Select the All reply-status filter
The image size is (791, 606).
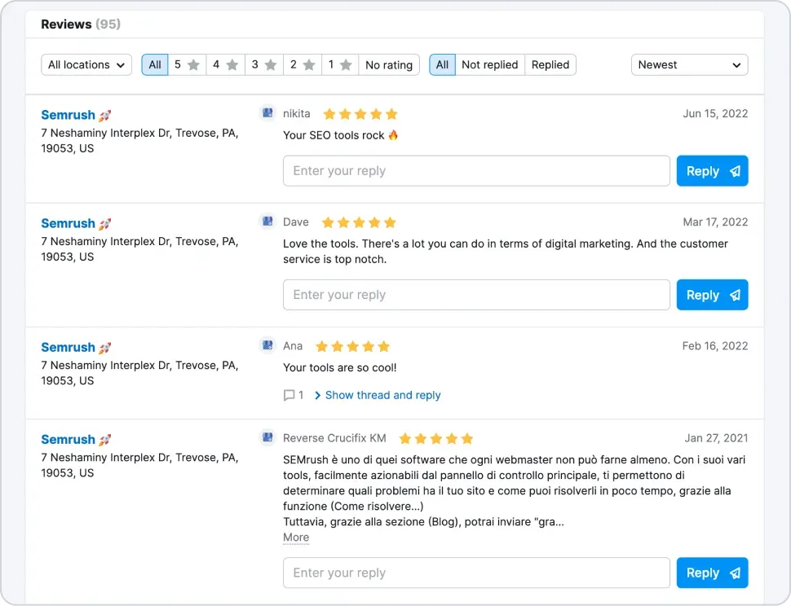[x=443, y=65]
